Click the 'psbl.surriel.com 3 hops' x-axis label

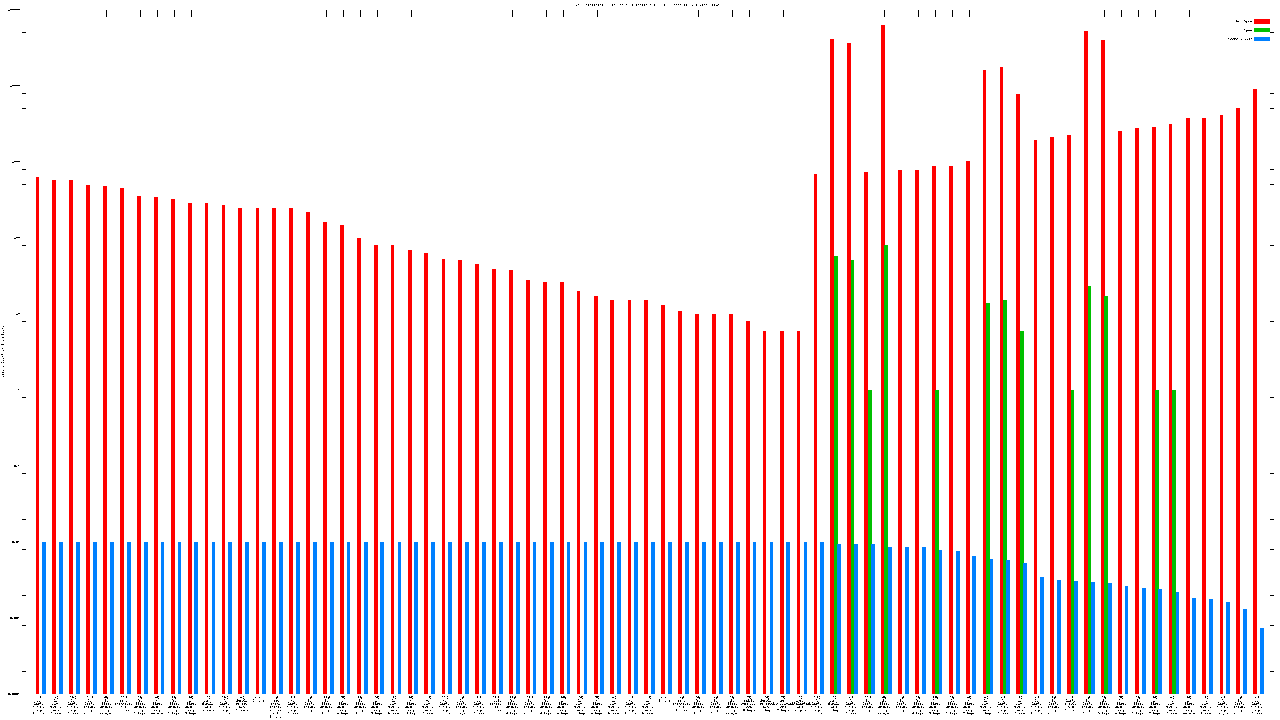[749, 704]
